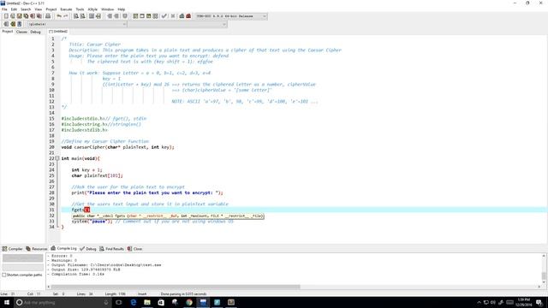Click the first icon of the second toolbar row
The image size is (548, 308).
(x=6, y=24)
